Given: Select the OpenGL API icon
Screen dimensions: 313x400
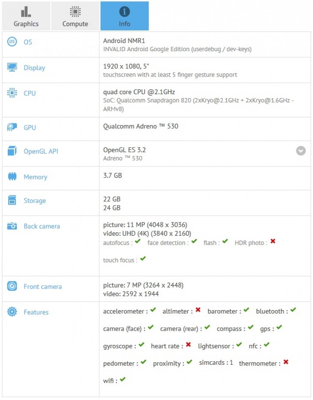Looking at the screenshot, I should pos(12,151).
